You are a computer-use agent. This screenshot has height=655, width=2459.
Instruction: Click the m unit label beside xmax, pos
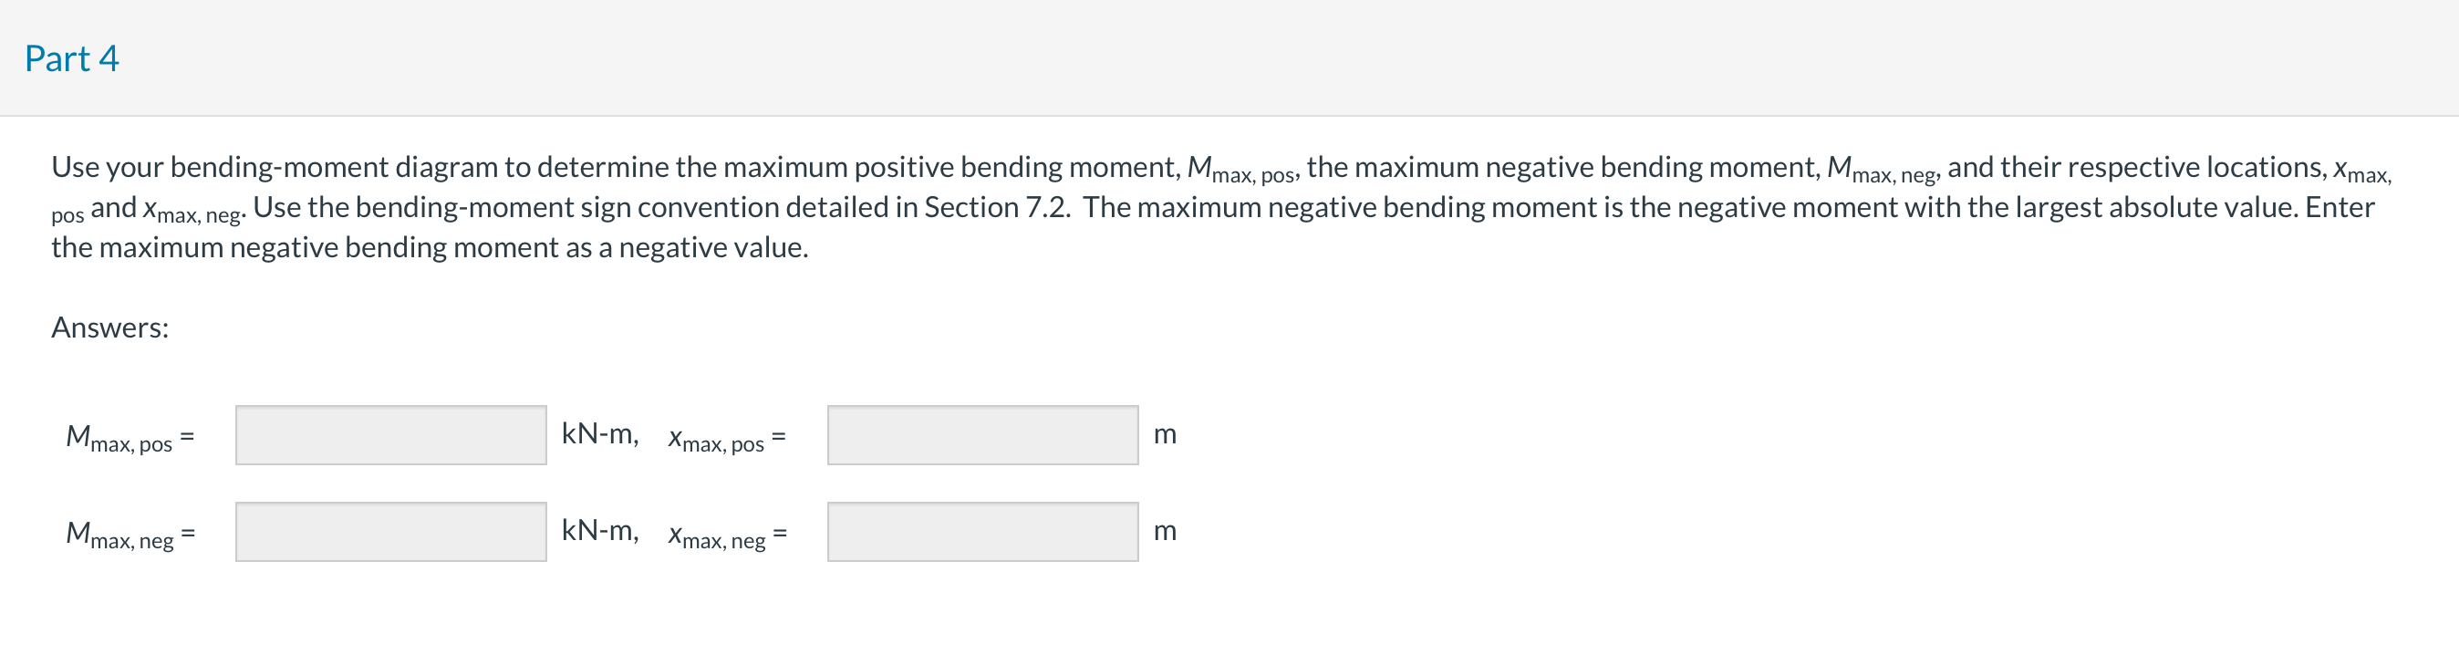pos(1166,434)
